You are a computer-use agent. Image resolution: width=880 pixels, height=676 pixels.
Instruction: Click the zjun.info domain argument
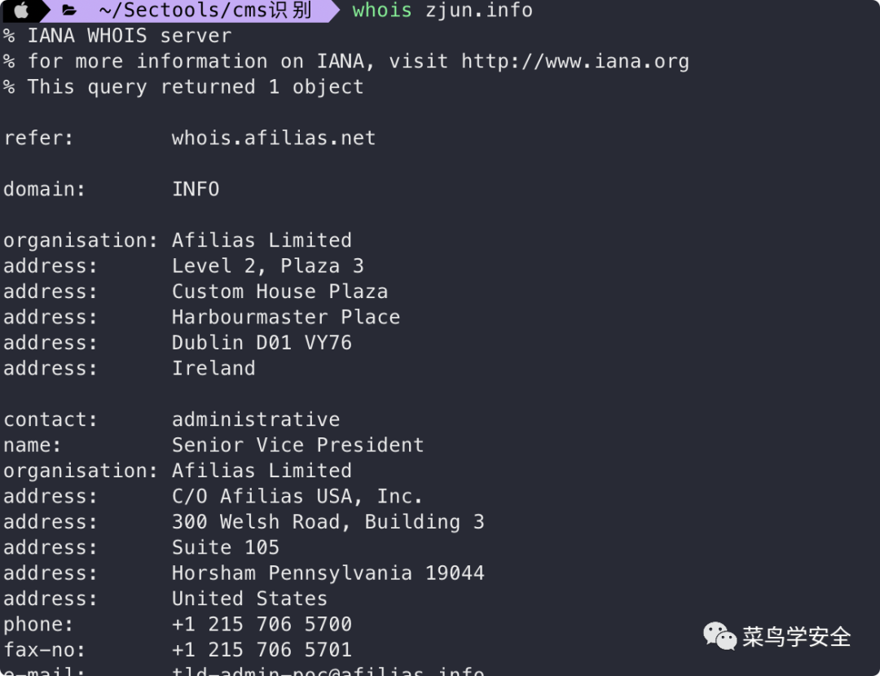(479, 11)
